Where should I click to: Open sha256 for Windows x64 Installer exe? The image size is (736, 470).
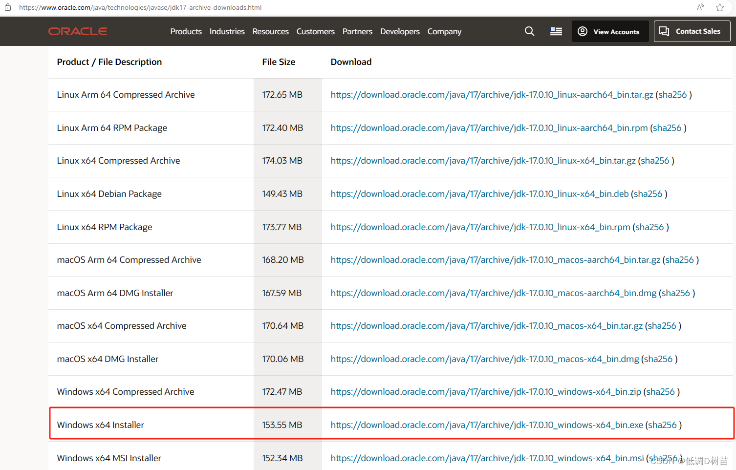click(662, 425)
